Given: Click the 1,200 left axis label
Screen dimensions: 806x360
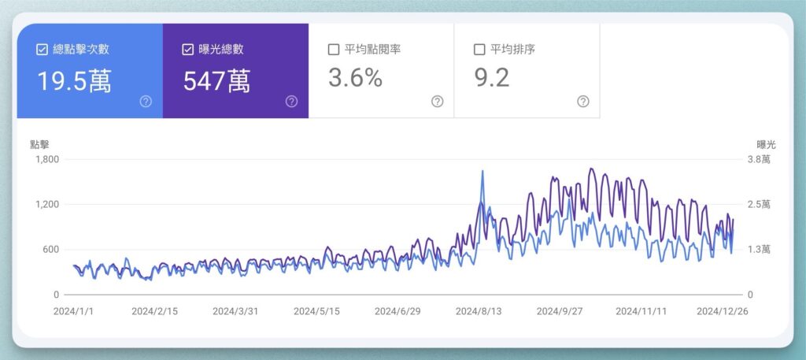Looking at the screenshot, I should 46,205.
